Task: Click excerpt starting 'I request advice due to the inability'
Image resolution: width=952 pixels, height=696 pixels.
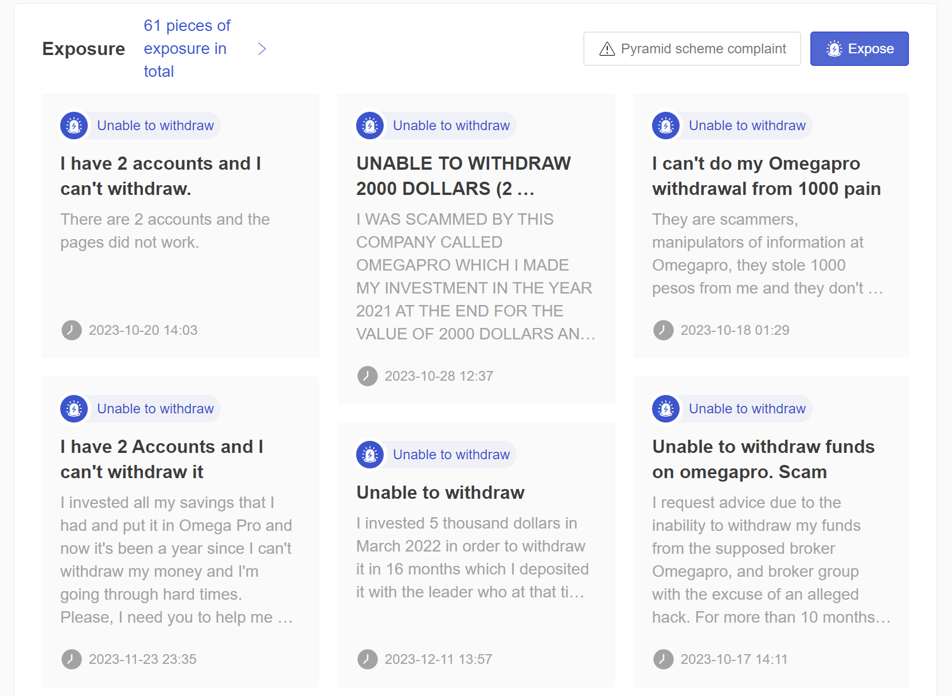Action: [x=771, y=560]
